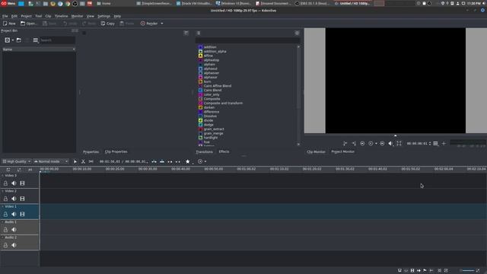
Task: Select the addition transition
Action: [x=210, y=47]
